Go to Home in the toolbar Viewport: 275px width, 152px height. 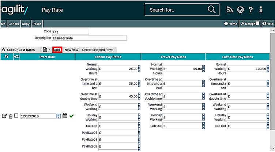coord(230,24)
